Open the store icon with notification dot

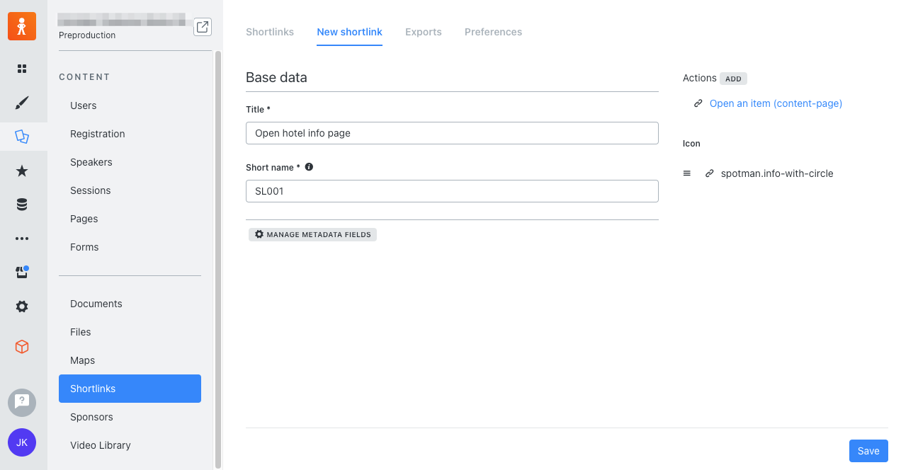22,273
